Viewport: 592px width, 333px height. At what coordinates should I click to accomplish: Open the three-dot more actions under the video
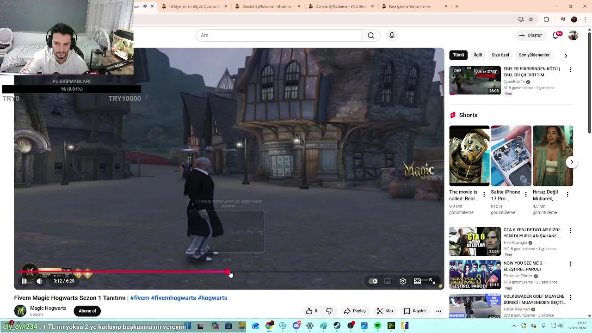coord(438,311)
